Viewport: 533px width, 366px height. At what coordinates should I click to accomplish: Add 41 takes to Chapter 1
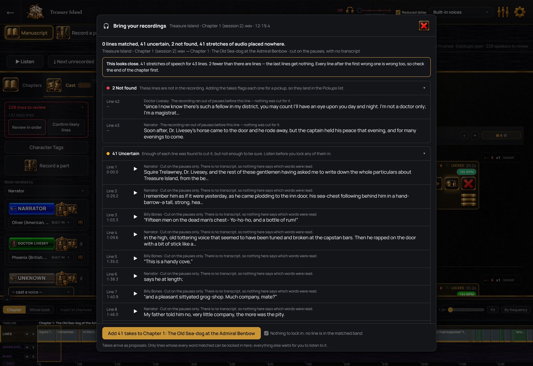coord(181,333)
